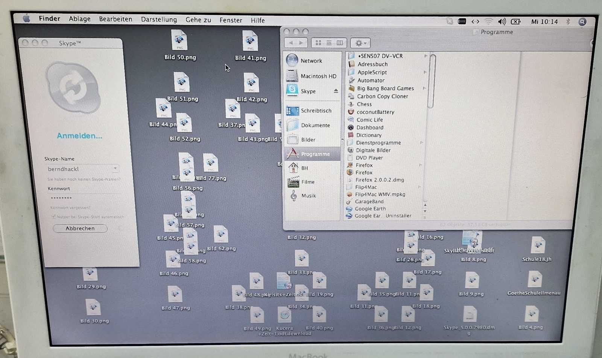Switch Finder to column view
602x358 pixels.
coord(340,43)
